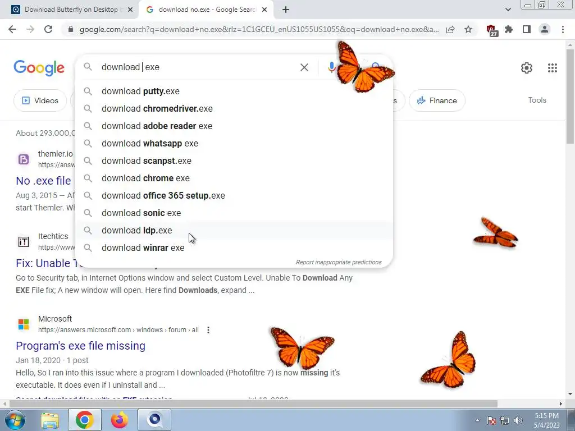The image size is (575, 431).
Task: Click inside the Google search input
Action: click(198, 67)
